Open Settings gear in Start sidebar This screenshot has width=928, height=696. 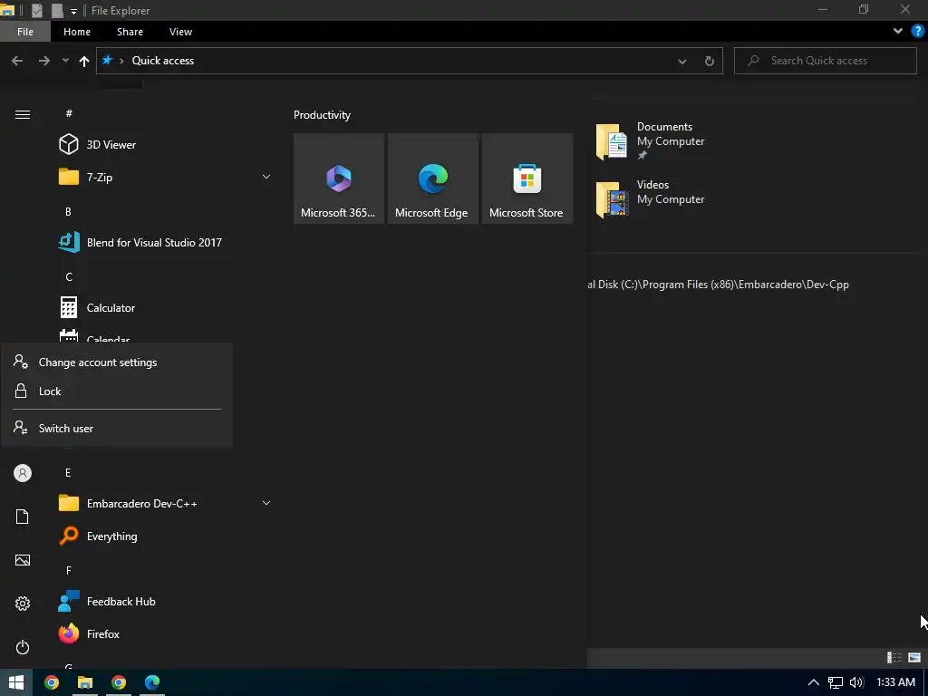(23, 604)
